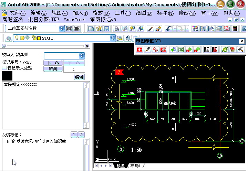
Task: Click the 编辑 button
Action: (x=79, y=77)
